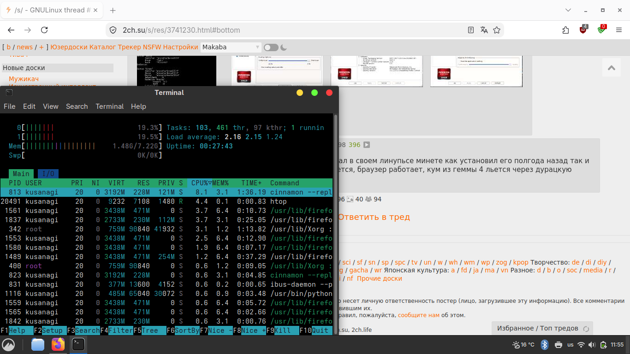Open Files manager in the taskbar
This screenshot has height=354, width=630.
pyautogui.click(x=38, y=344)
